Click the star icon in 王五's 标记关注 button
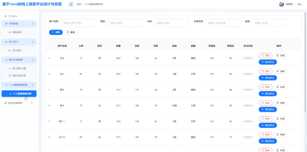The width and height of the screenshot is (307, 152). tap(263, 62)
